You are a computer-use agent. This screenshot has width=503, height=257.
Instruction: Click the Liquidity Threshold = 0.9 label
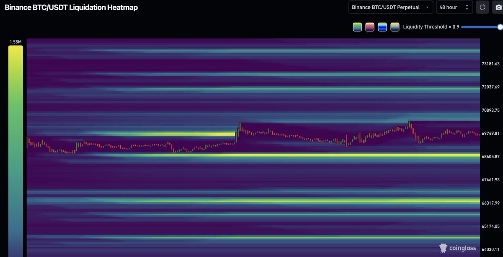pos(431,27)
